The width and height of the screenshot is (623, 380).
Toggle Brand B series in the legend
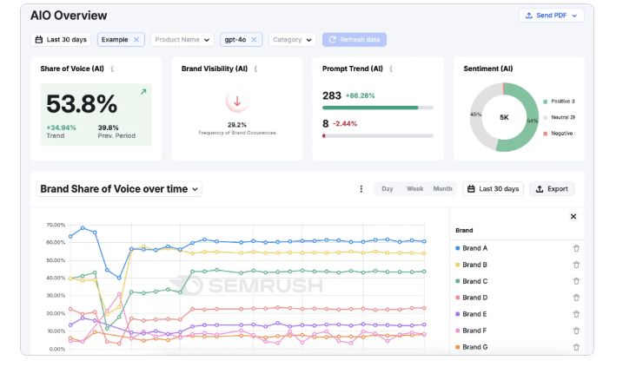click(x=474, y=265)
